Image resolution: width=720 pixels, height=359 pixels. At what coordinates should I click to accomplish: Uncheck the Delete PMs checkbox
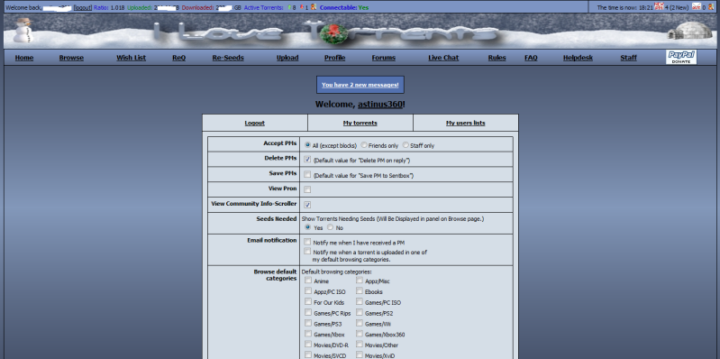click(307, 159)
